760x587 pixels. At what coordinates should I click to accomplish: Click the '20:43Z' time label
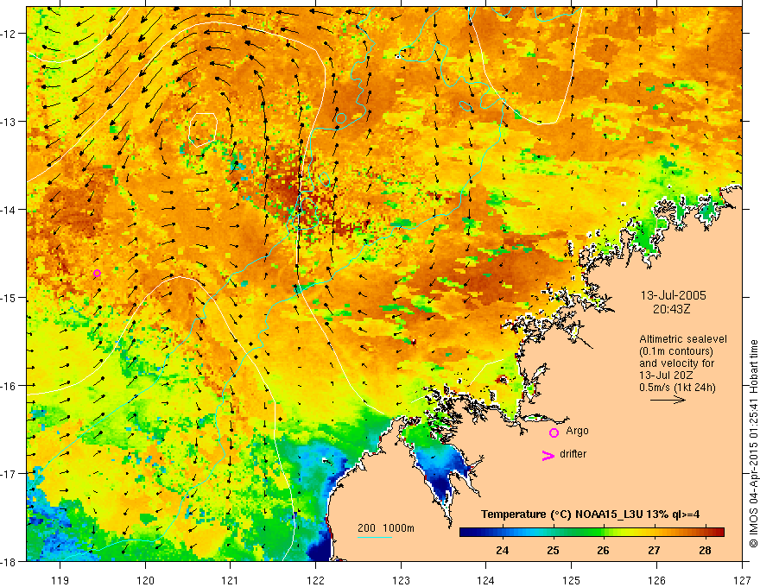[671, 309]
